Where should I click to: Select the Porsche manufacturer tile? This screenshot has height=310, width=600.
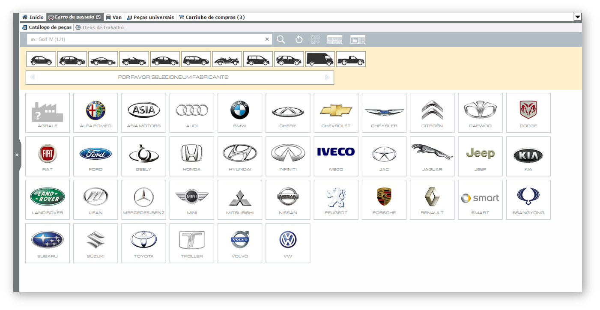(x=384, y=200)
